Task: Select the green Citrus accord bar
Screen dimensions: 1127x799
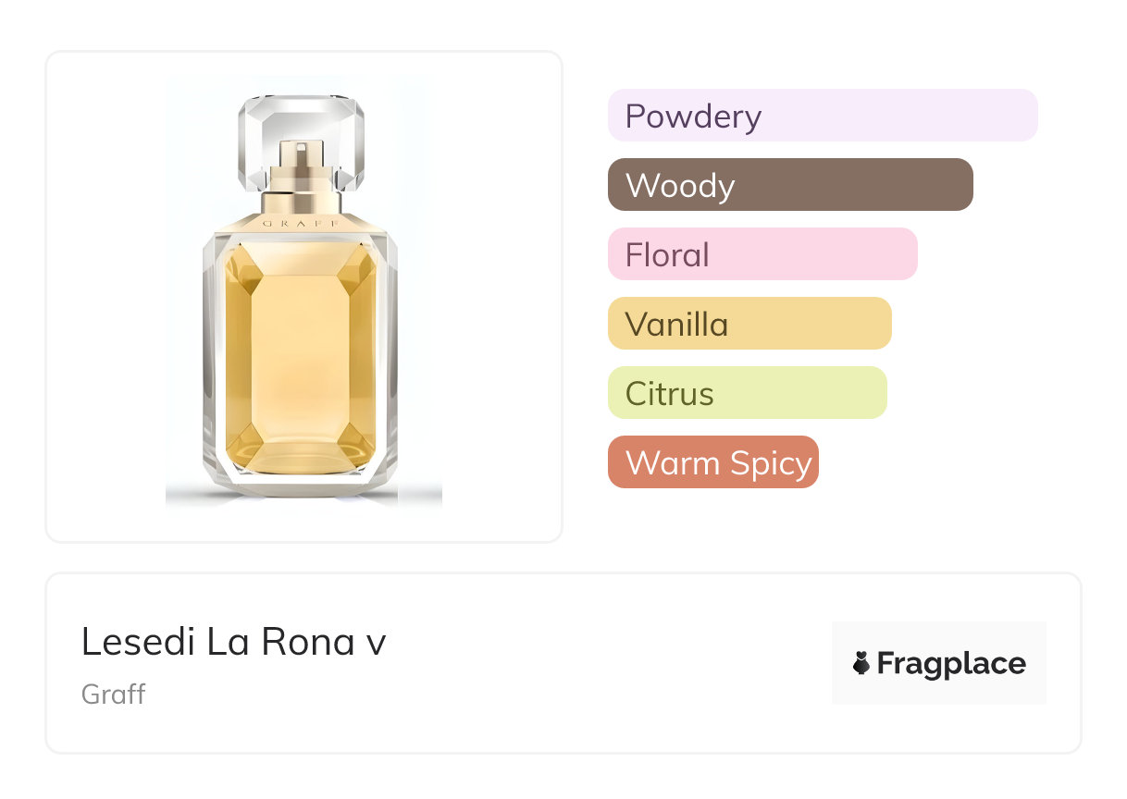Action: coord(747,393)
